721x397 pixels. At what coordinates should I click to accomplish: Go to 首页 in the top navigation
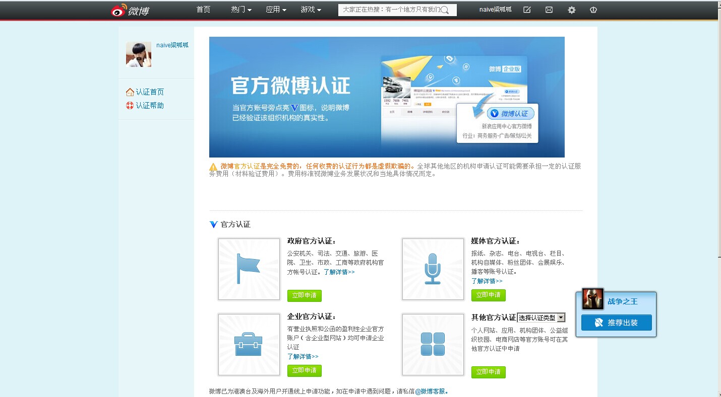click(203, 10)
